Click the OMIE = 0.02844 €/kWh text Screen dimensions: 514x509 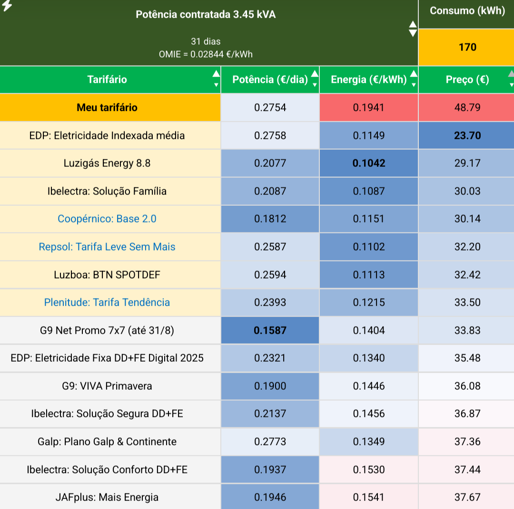click(x=206, y=54)
